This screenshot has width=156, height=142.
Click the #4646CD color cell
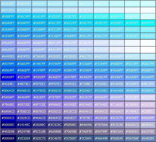(x=39, y=118)
